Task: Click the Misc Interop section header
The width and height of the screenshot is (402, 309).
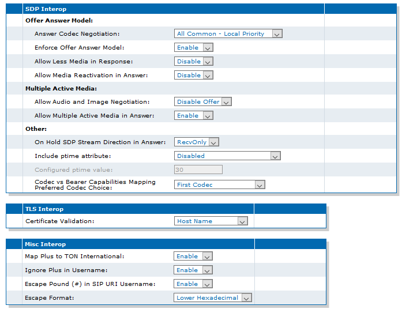Action: tap(45, 244)
